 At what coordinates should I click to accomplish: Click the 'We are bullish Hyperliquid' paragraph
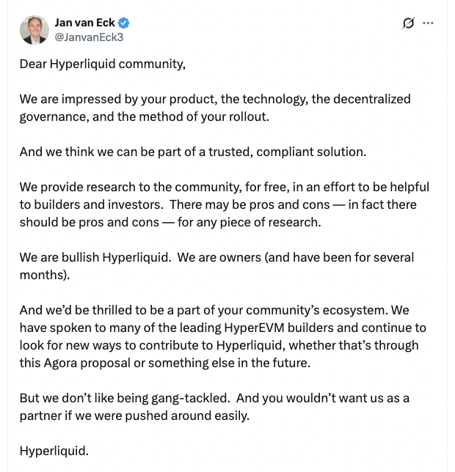tap(216, 266)
